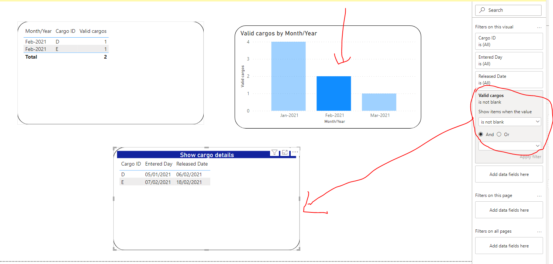
Task: Sort by Cargo ID header in top table
Action: tap(65, 31)
